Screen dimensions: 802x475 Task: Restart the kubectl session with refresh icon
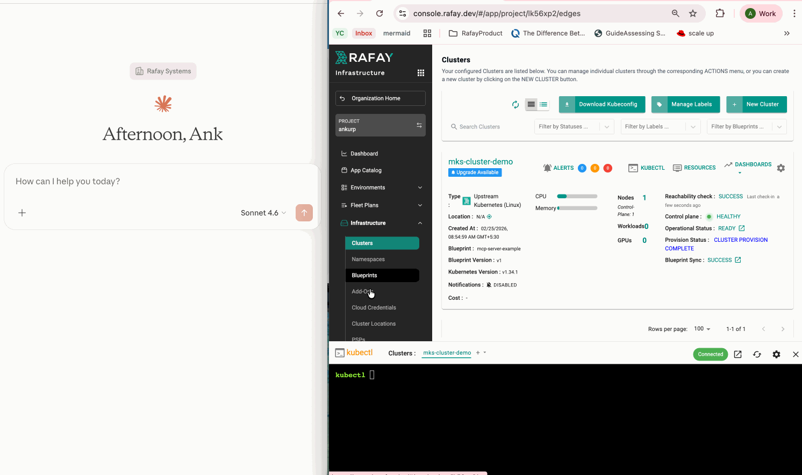757,354
